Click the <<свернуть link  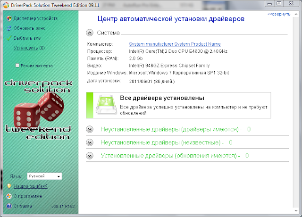279,14
